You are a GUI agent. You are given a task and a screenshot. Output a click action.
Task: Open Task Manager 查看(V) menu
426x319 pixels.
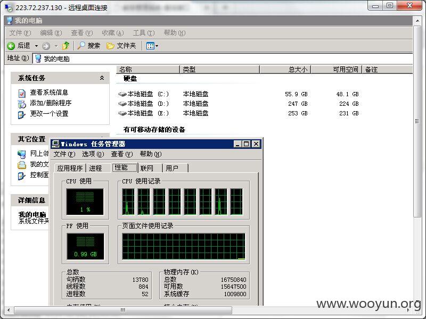click(x=122, y=154)
